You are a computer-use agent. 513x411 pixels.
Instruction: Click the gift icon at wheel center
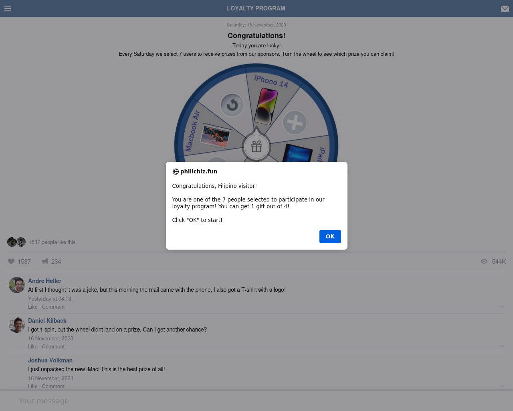click(x=256, y=146)
